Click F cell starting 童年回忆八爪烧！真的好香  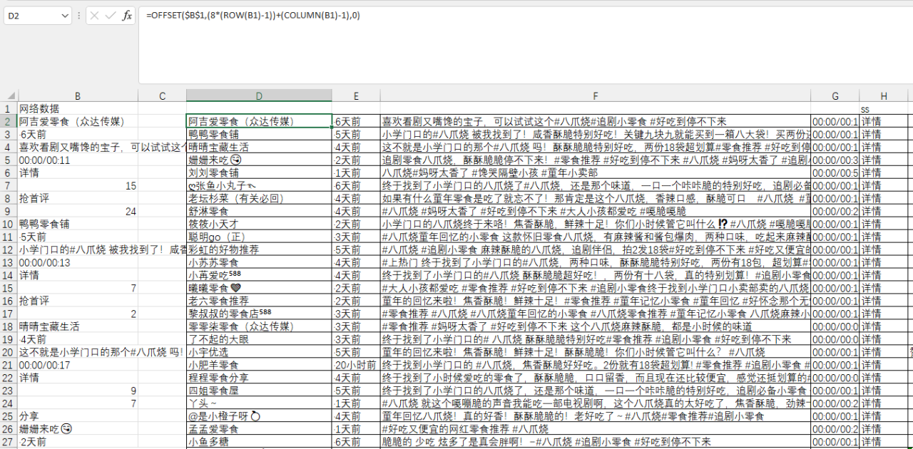click(x=595, y=417)
